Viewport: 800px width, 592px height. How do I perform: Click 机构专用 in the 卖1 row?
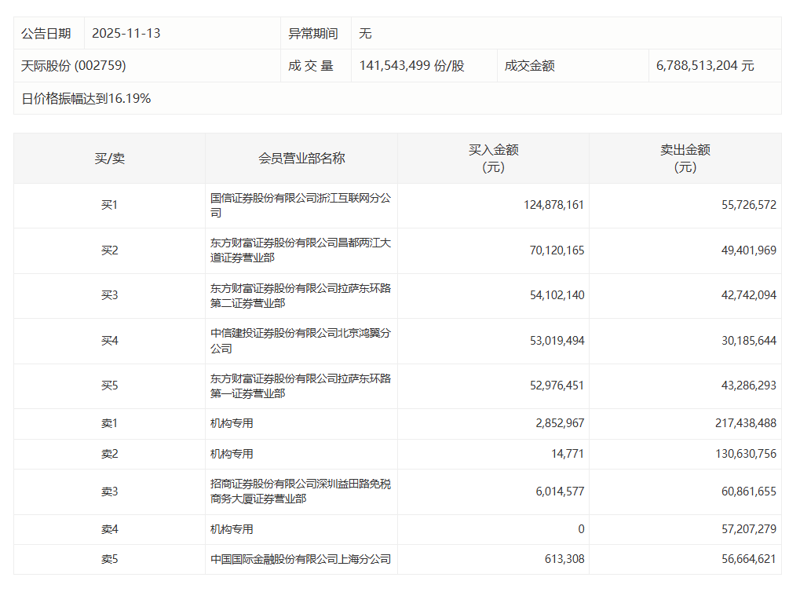pos(232,423)
